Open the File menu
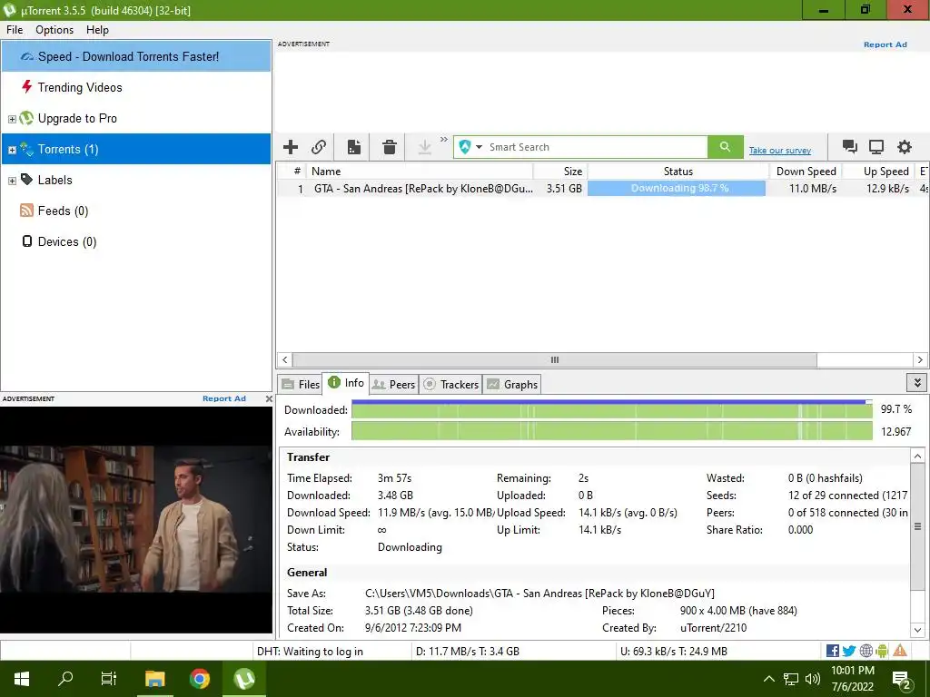This screenshot has width=930, height=697. (15, 30)
